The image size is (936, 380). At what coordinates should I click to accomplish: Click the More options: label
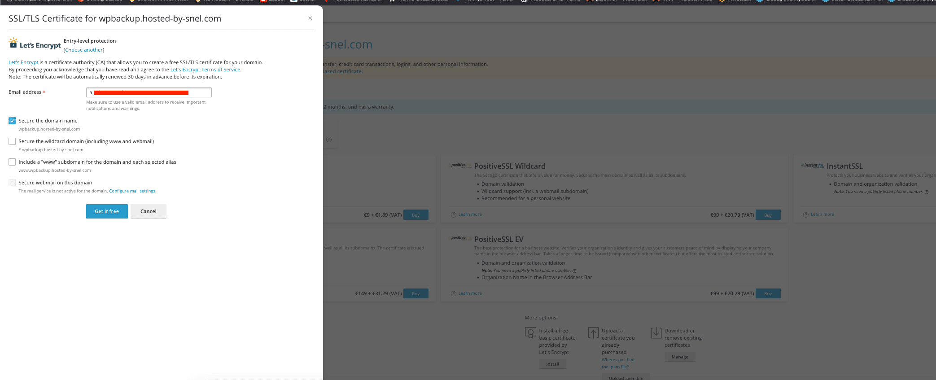click(x=541, y=318)
